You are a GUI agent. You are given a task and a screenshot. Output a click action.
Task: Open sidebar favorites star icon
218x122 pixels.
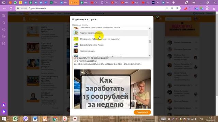4,22
